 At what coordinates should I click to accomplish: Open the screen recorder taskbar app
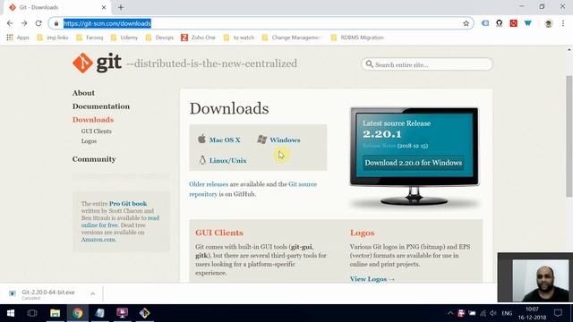122,313
